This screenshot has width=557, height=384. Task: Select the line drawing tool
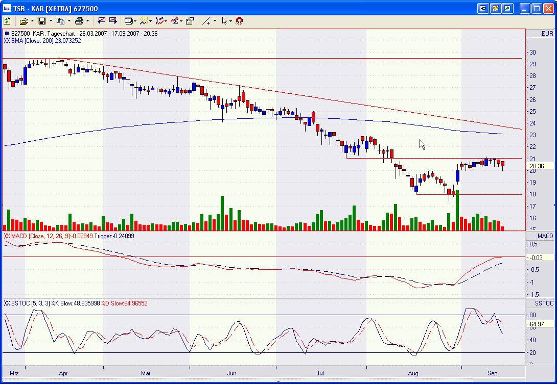click(x=206, y=21)
